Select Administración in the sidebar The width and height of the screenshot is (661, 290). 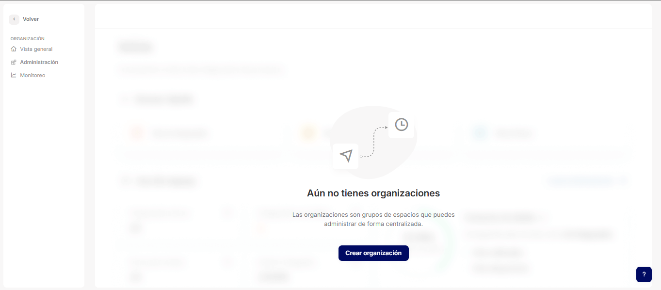pos(39,62)
